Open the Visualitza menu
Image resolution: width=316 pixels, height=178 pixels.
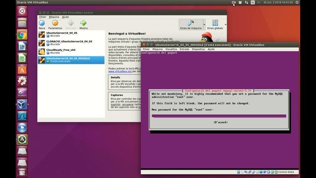point(171,49)
